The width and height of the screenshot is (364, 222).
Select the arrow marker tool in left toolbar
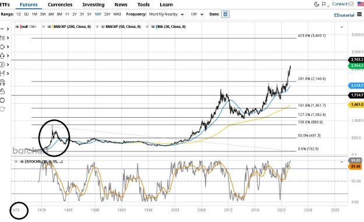tap(2, 56)
